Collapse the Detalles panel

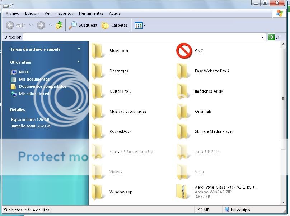79,110
